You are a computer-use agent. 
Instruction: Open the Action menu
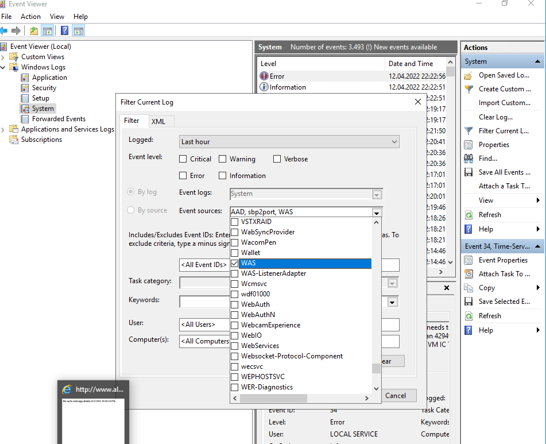[x=30, y=17]
